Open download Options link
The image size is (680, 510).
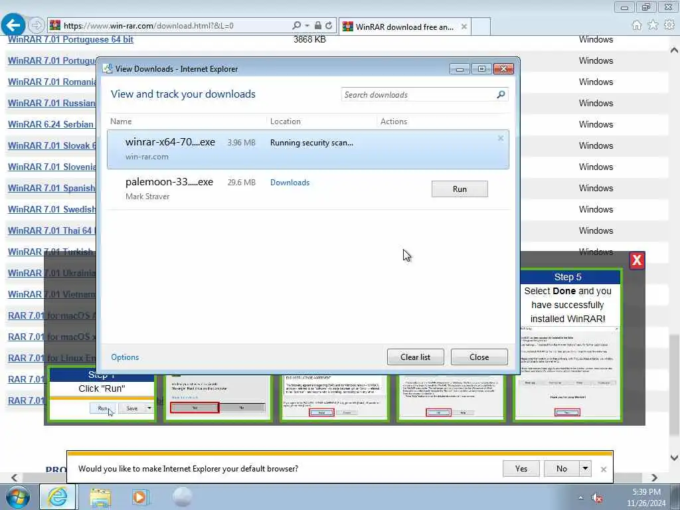click(125, 357)
